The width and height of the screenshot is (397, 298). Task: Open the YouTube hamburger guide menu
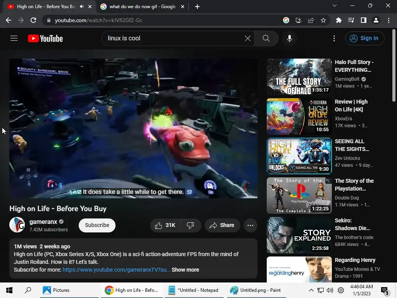(x=14, y=38)
